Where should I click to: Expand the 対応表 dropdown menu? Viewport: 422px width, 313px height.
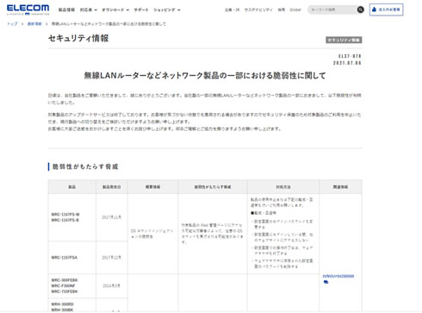coord(88,9)
